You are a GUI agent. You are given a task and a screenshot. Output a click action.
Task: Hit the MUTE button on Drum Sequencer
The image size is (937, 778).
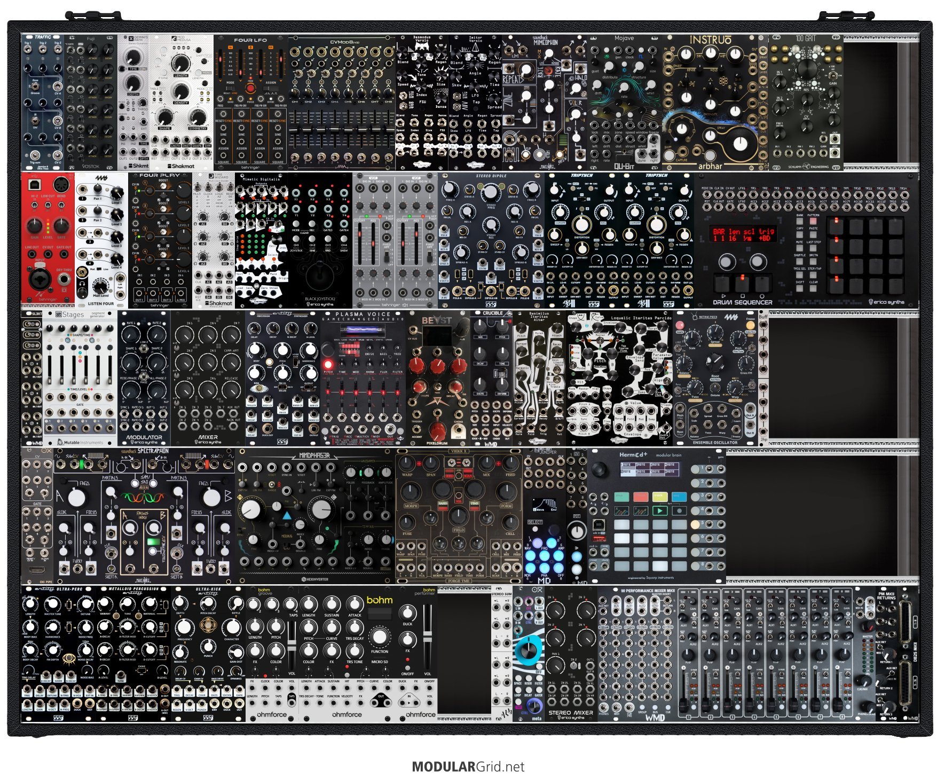click(x=800, y=248)
